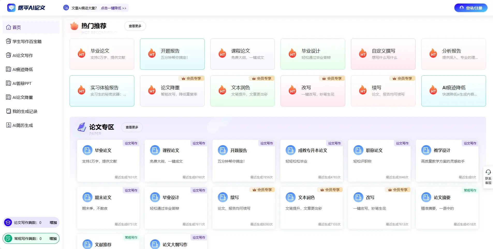Click the 联系客服 floating support icon
The height and width of the screenshot is (249, 493).
coord(488,177)
